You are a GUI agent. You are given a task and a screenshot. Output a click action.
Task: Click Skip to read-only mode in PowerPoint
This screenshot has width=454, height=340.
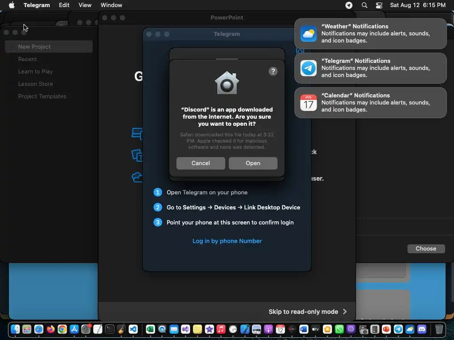pos(308,312)
